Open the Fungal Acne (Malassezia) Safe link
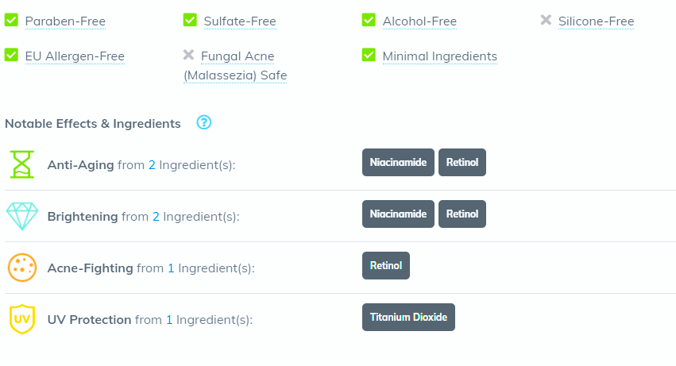676x366 pixels. pyautogui.click(x=235, y=66)
